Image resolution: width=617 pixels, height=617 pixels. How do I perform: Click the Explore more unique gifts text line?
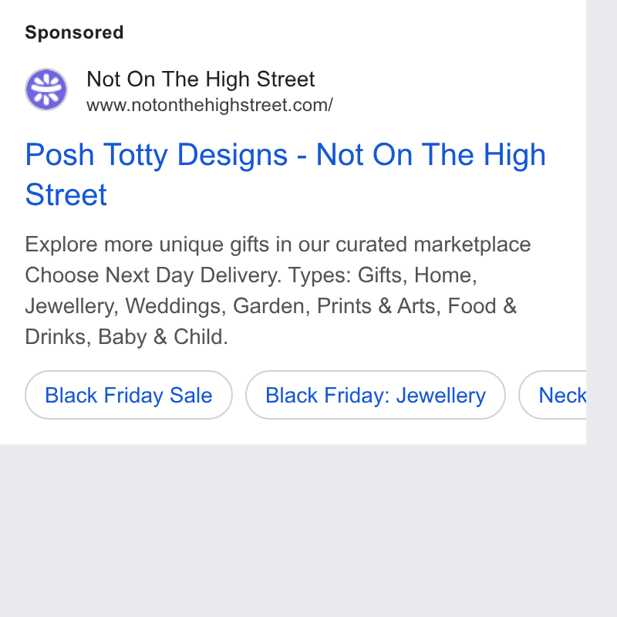click(278, 244)
